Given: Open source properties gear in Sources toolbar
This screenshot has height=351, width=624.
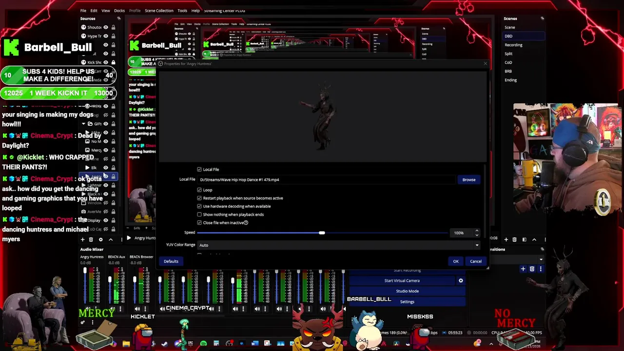Looking at the screenshot, I should tap(100, 239).
